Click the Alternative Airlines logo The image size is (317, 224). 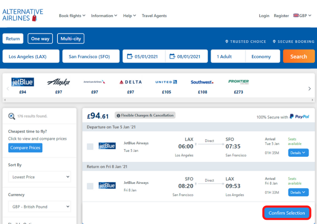tap(23, 15)
